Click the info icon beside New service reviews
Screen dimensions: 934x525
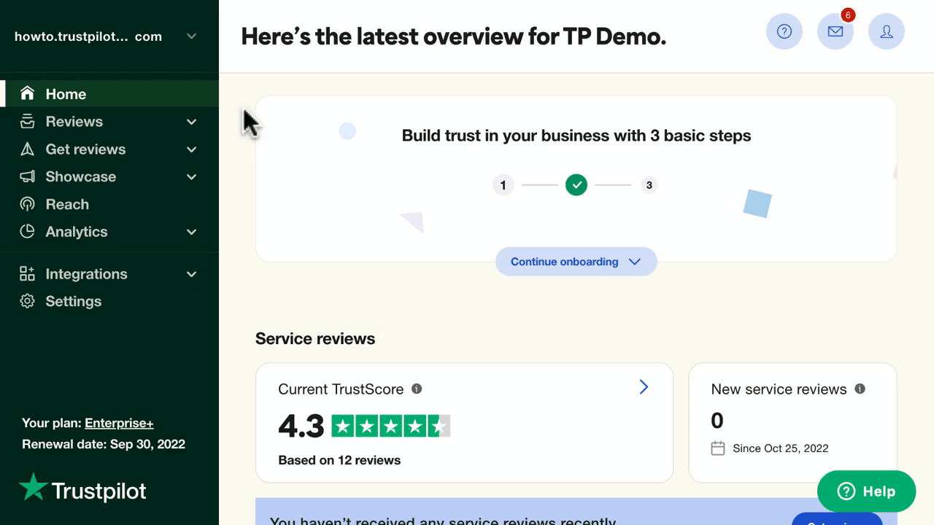click(x=860, y=389)
